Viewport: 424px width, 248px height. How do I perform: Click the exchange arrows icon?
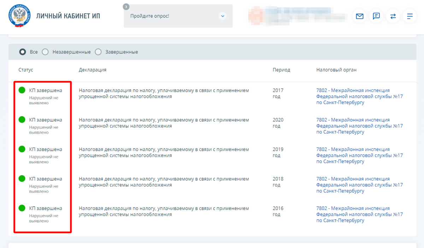coord(393,16)
